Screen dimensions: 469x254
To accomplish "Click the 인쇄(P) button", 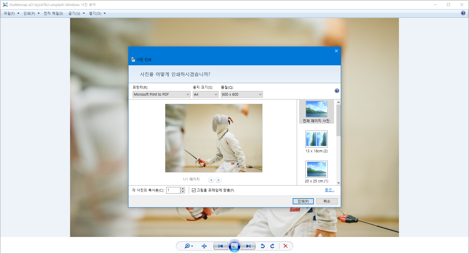I will pyautogui.click(x=303, y=201).
